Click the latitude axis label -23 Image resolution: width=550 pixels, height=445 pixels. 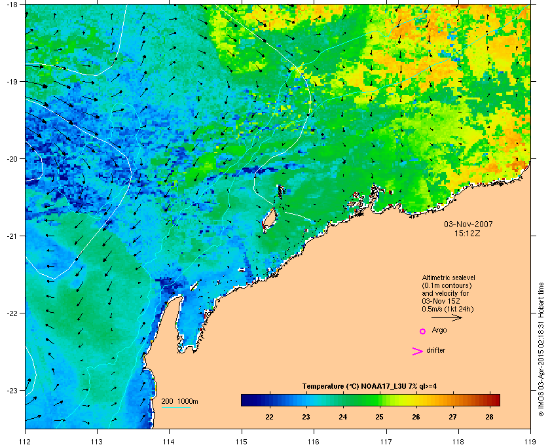click(x=12, y=390)
